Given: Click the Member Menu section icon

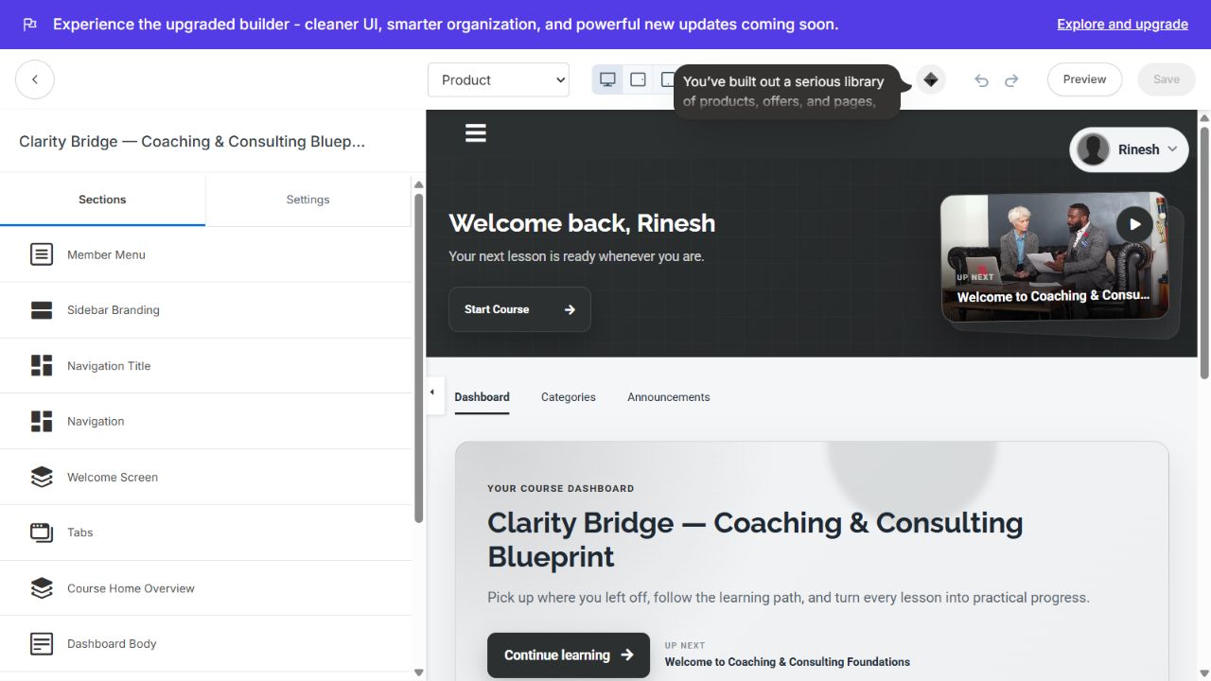Looking at the screenshot, I should (x=42, y=254).
